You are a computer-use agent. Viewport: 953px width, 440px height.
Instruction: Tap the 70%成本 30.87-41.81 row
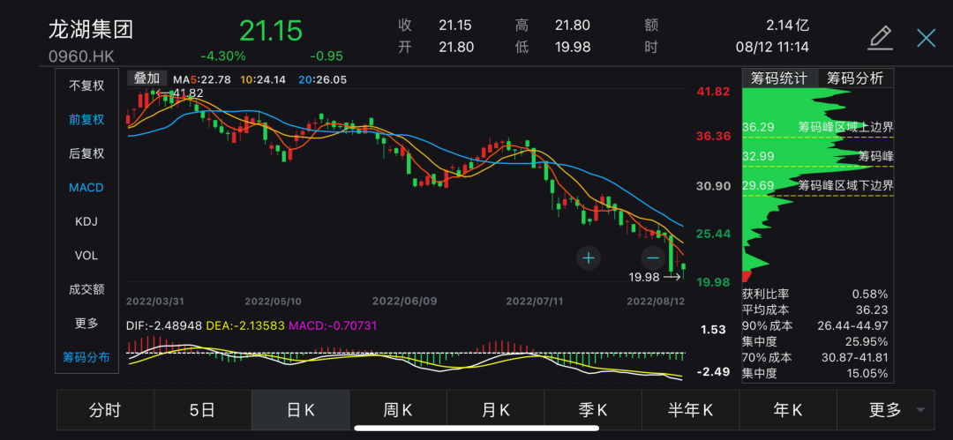click(815, 358)
